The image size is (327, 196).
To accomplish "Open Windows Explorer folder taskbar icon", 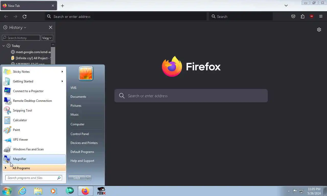I will (38, 191).
